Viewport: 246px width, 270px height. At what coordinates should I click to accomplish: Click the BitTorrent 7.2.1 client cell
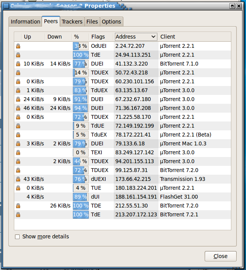click(179, 214)
